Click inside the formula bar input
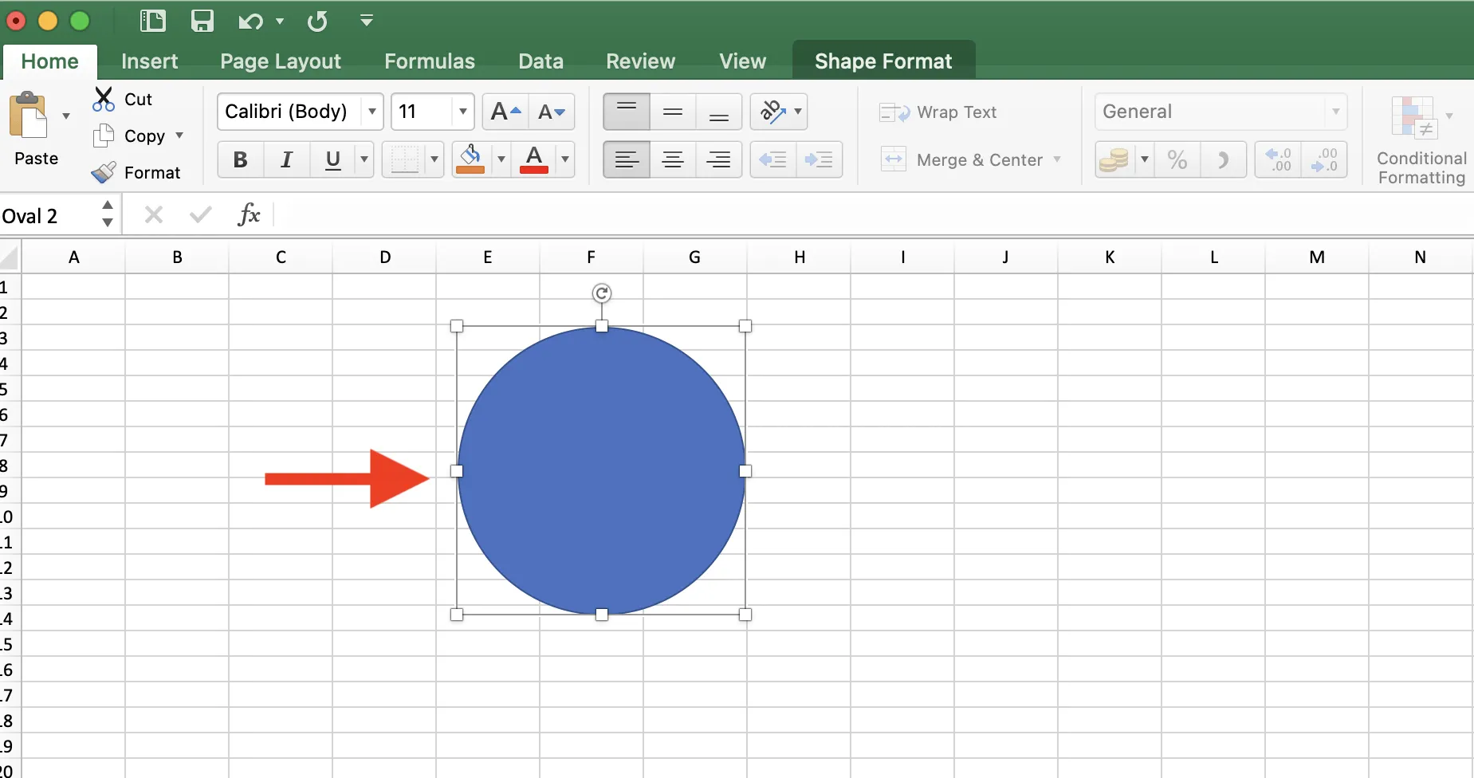 [873, 214]
